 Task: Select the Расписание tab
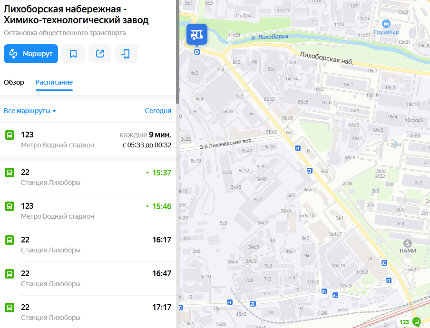(54, 82)
